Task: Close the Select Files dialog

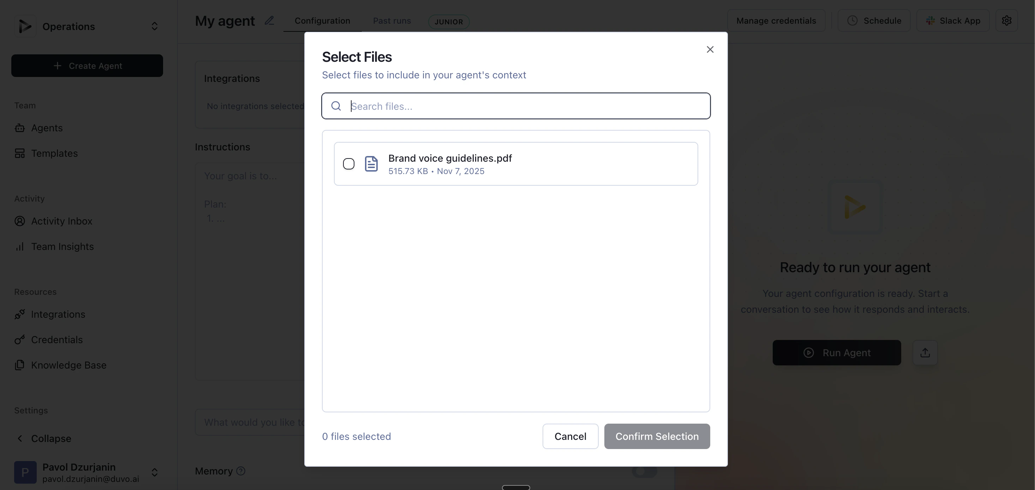Action: click(x=710, y=49)
